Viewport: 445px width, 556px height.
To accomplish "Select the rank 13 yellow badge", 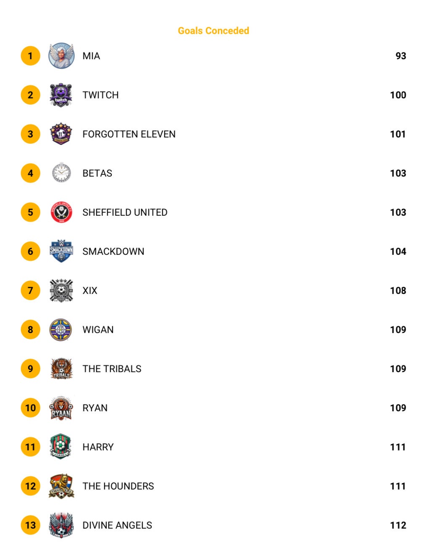I will 30,525.
